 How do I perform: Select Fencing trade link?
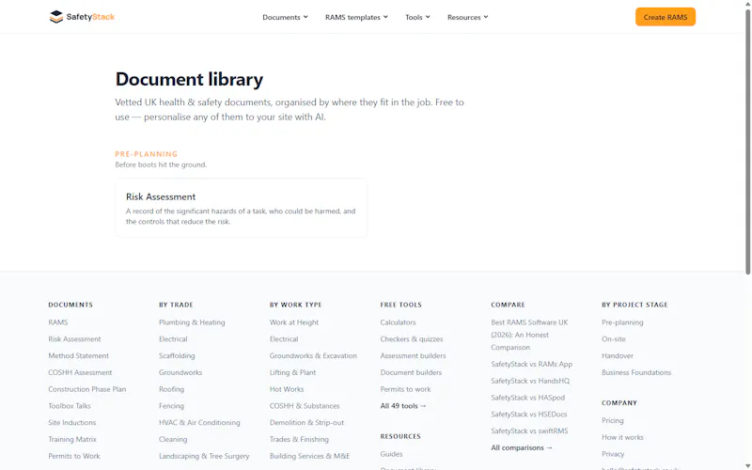[172, 406]
